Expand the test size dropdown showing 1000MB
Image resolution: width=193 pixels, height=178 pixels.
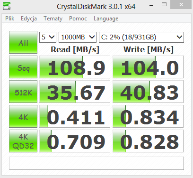[78, 37]
